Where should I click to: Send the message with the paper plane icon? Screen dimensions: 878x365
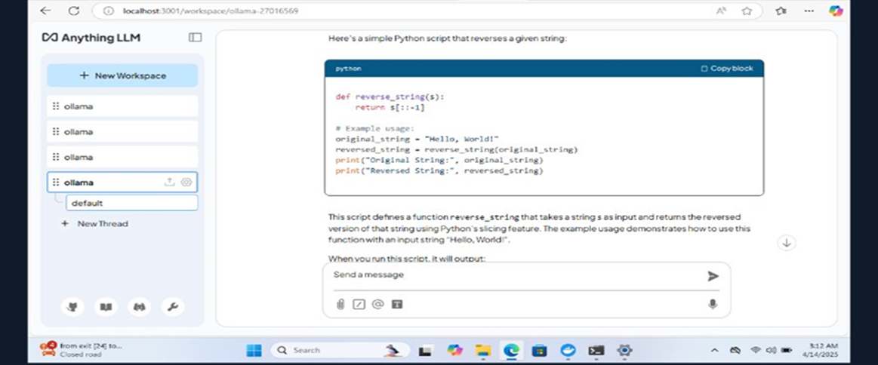(x=713, y=276)
